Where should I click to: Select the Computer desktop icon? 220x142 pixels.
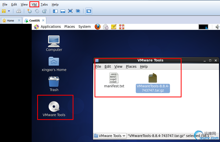54,44
